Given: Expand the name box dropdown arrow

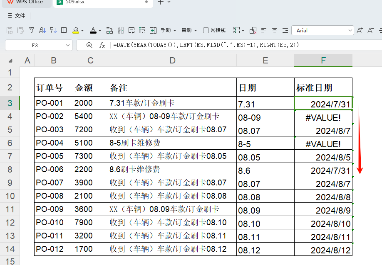Looking at the screenshot, I should (x=68, y=46).
